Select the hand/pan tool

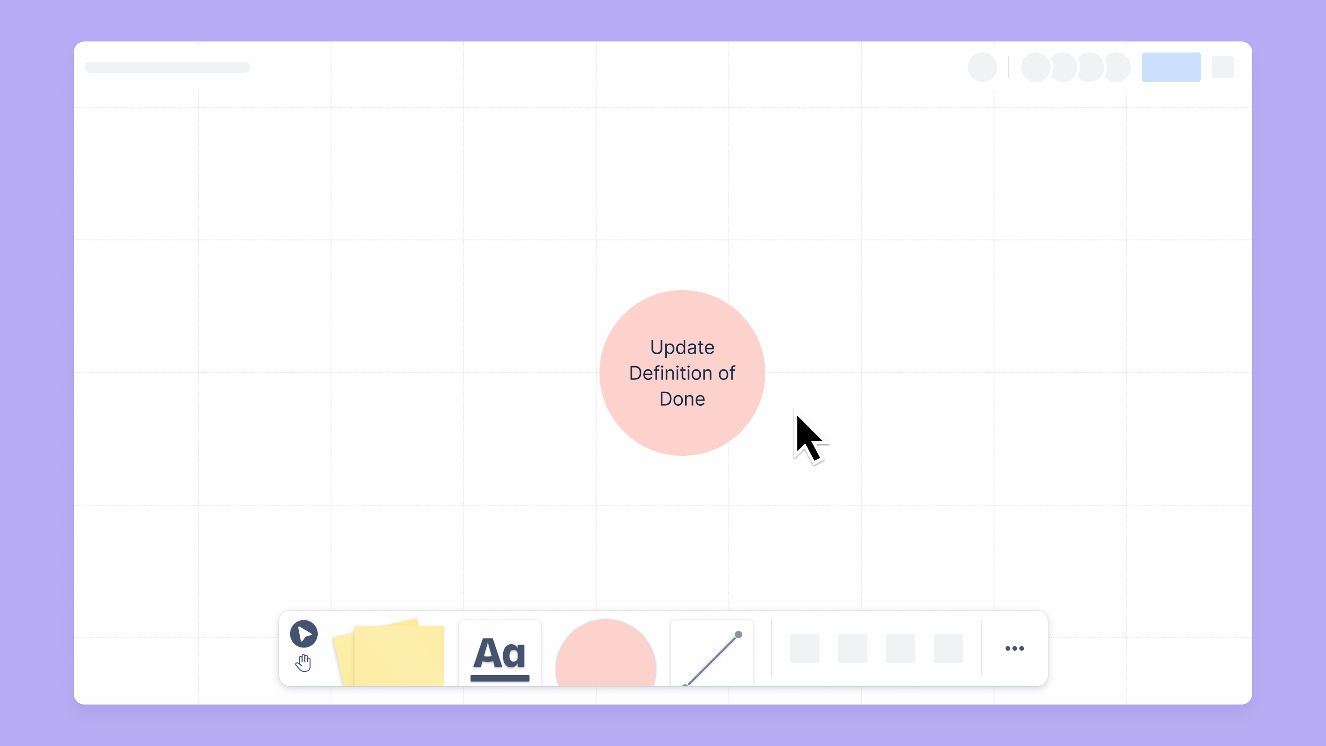click(x=304, y=663)
